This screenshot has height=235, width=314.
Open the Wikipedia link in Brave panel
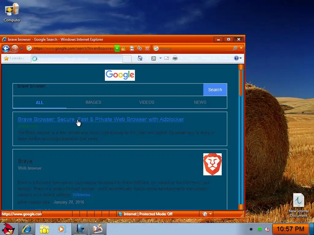(81, 195)
